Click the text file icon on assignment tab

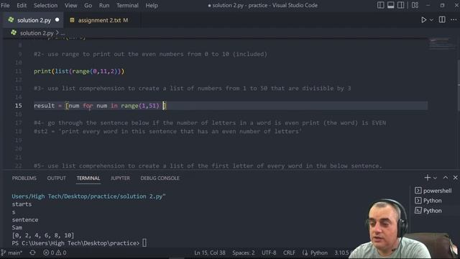(72, 20)
